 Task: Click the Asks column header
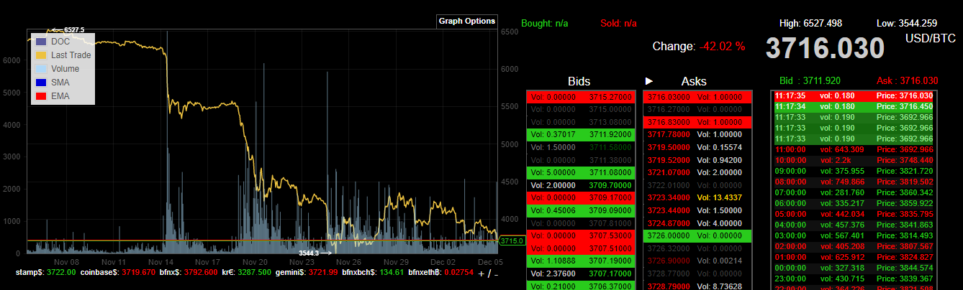tap(694, 81)
